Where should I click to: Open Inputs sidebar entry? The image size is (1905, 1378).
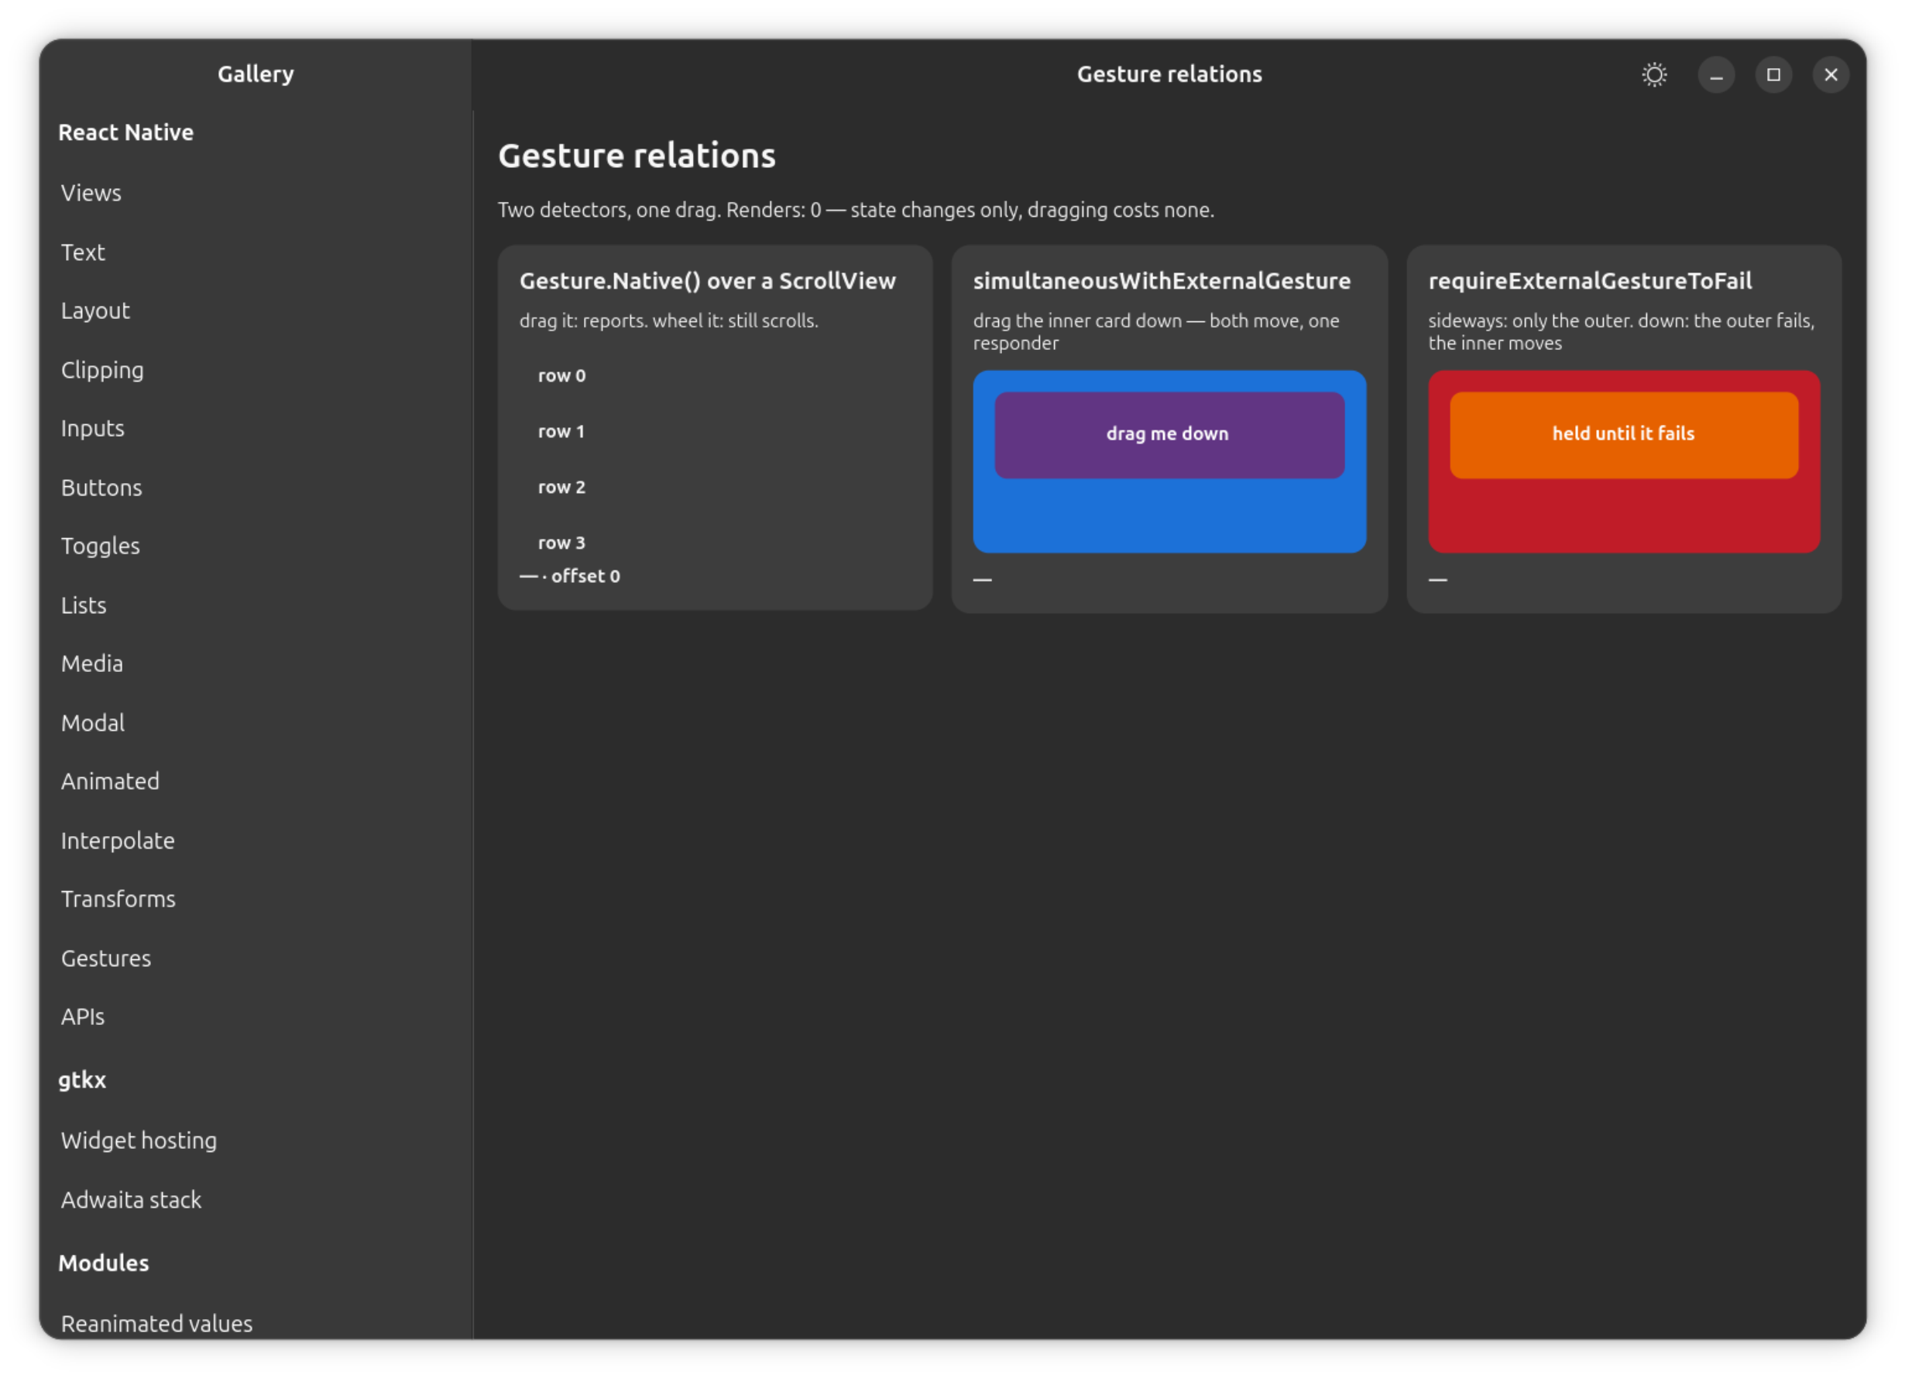click(x=256, y=428)
